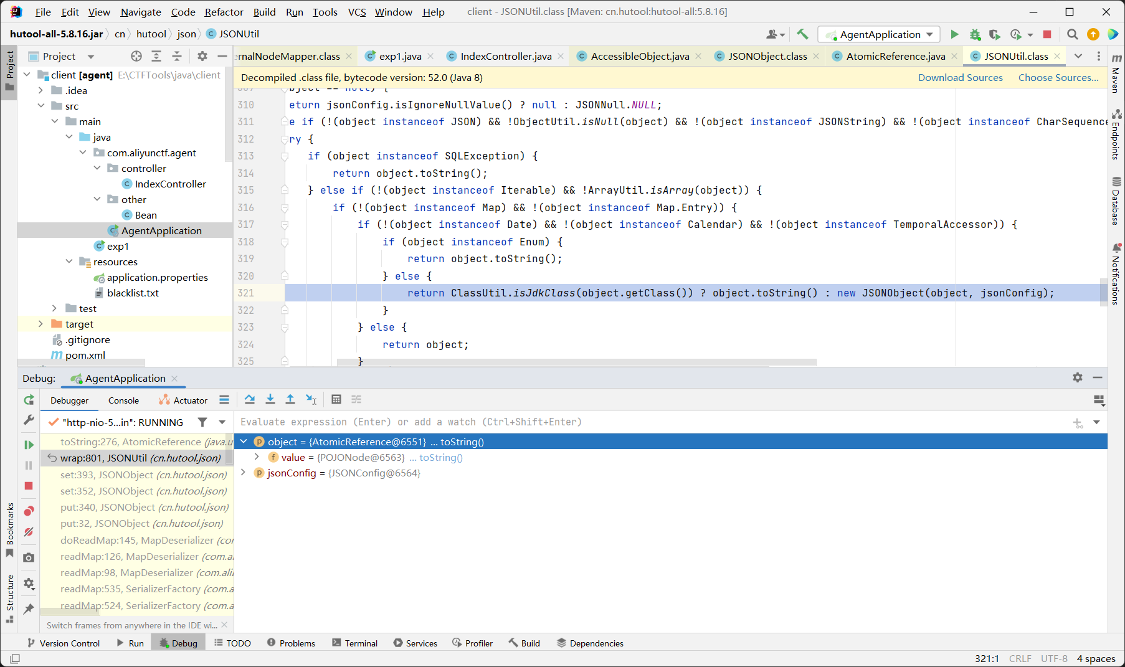
Task: Open Project panel settings gear
Action: 202,56
